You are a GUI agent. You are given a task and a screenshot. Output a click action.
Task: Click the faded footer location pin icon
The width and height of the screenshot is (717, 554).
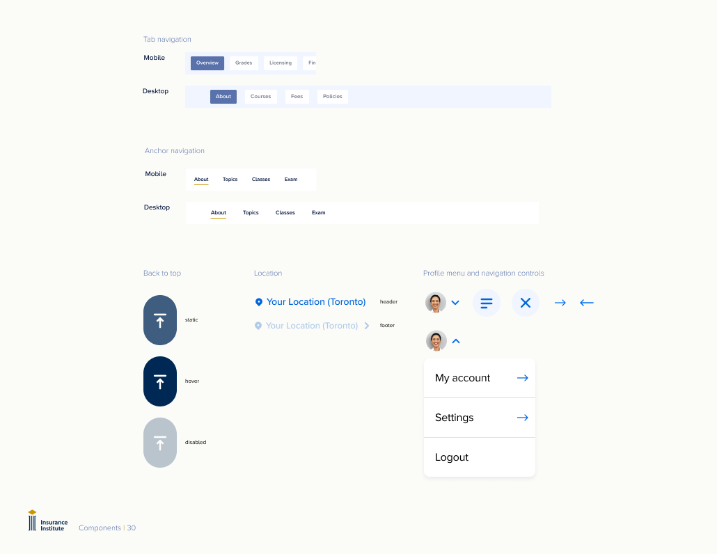(258, 326)
